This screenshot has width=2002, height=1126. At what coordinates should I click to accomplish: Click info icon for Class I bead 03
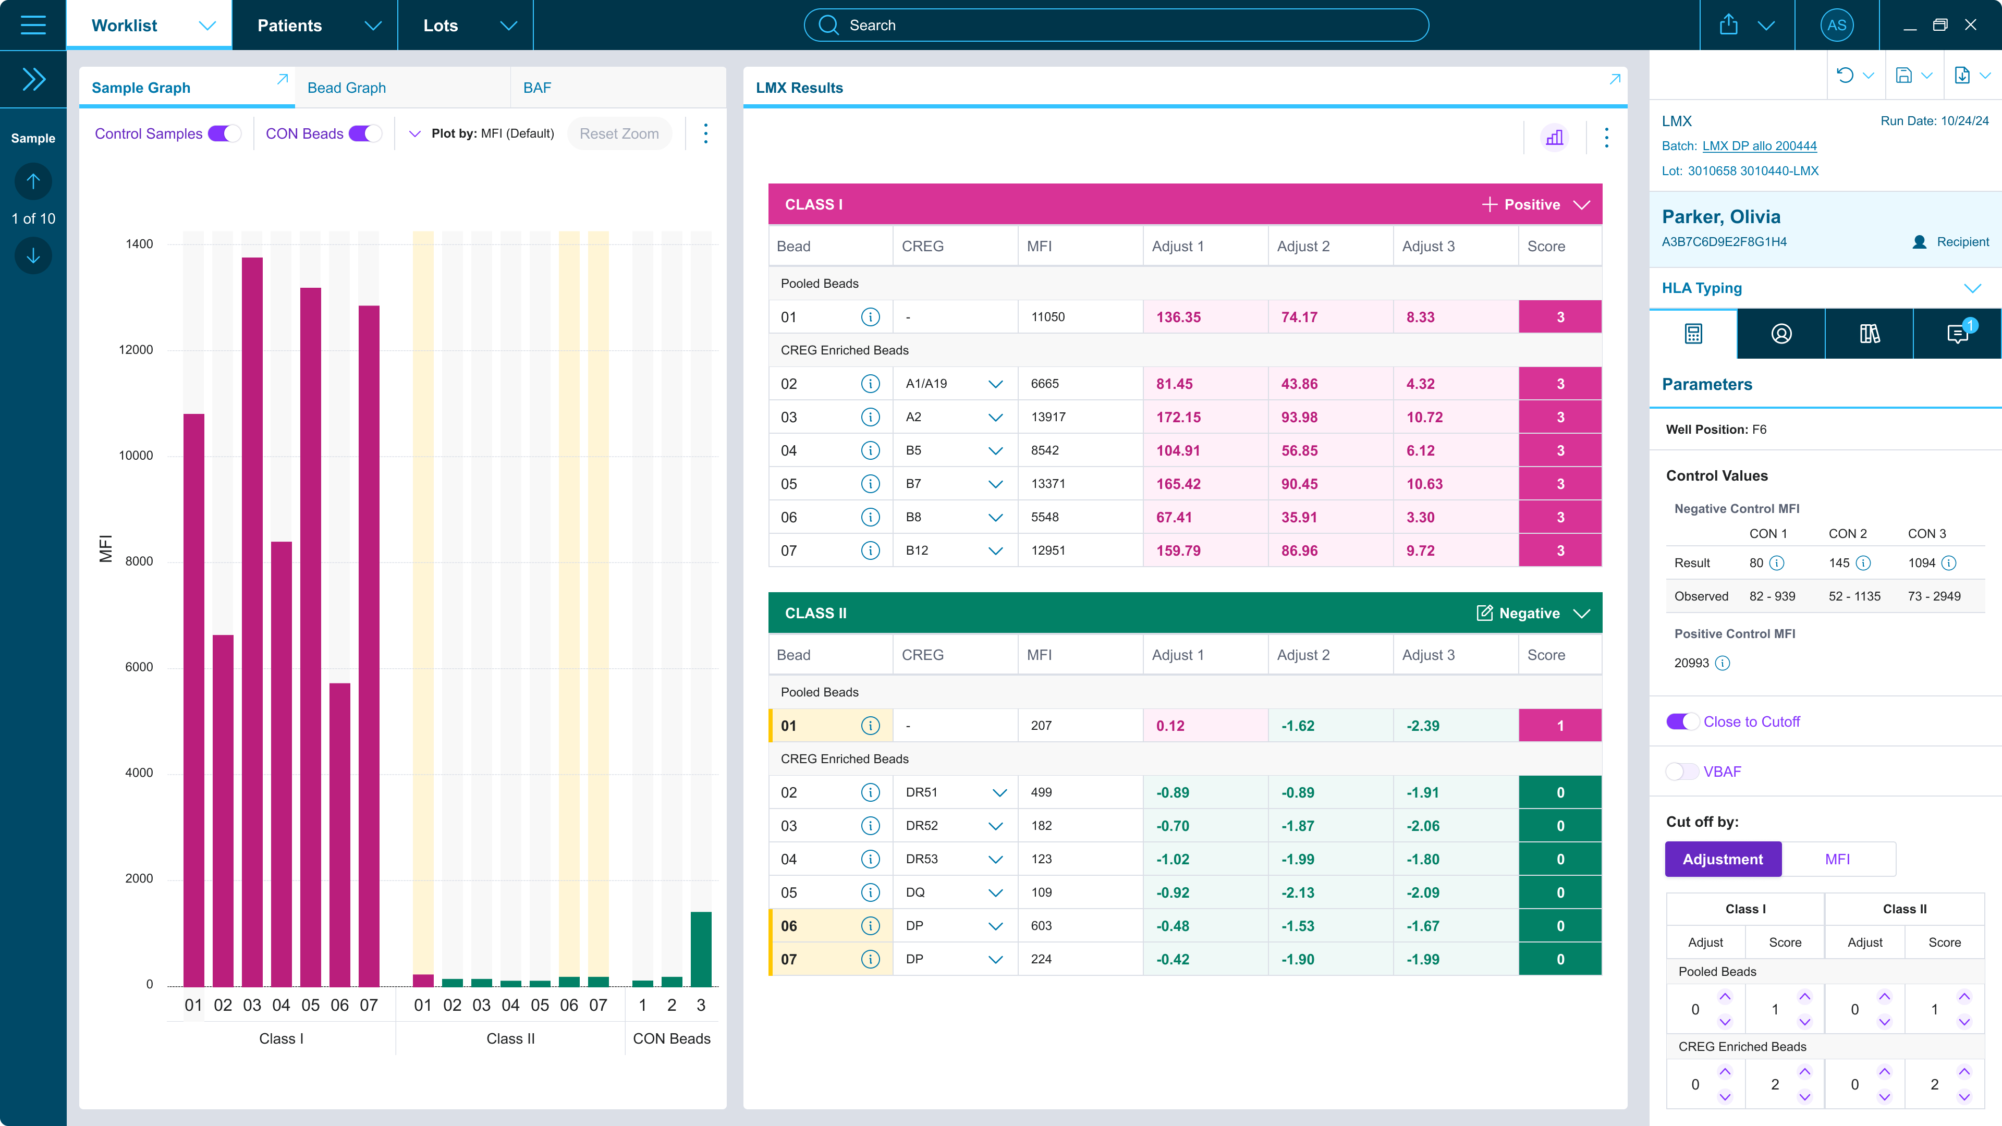[871, 417]
